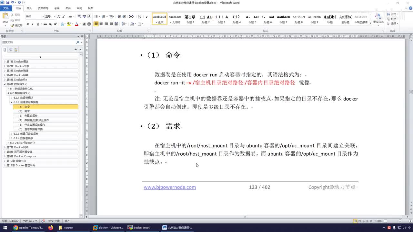413x232 pixels.
Task: Close the navigation pane
Action: tap(82, 36)
